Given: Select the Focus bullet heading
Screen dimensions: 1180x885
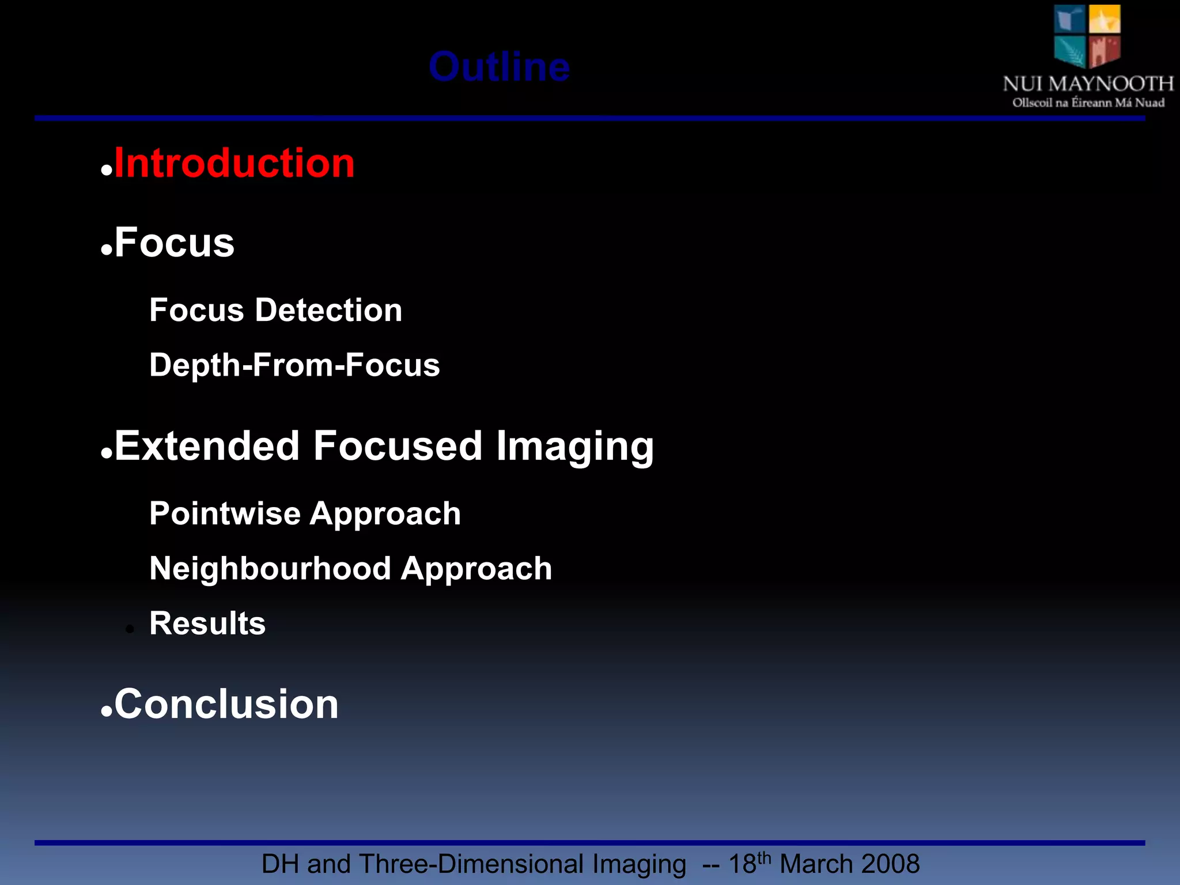Looking at the screenshot, I should click(174, 243).
